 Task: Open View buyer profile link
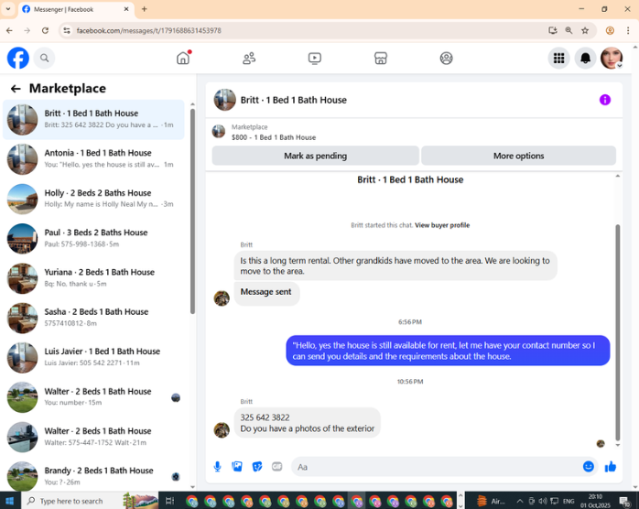(x=442, y=225)
